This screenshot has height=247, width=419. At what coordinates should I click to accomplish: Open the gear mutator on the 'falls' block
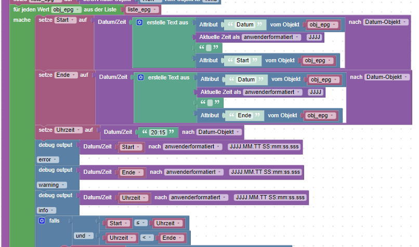tap(42, 221)
